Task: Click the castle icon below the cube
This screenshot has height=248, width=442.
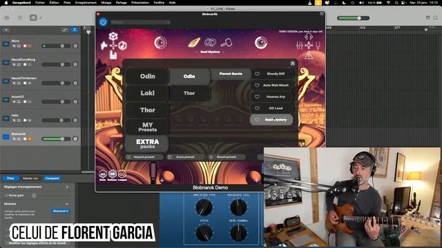Action: 113,54
